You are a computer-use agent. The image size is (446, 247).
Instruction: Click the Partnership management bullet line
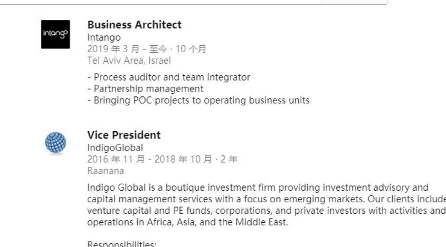tap(145, 89)
